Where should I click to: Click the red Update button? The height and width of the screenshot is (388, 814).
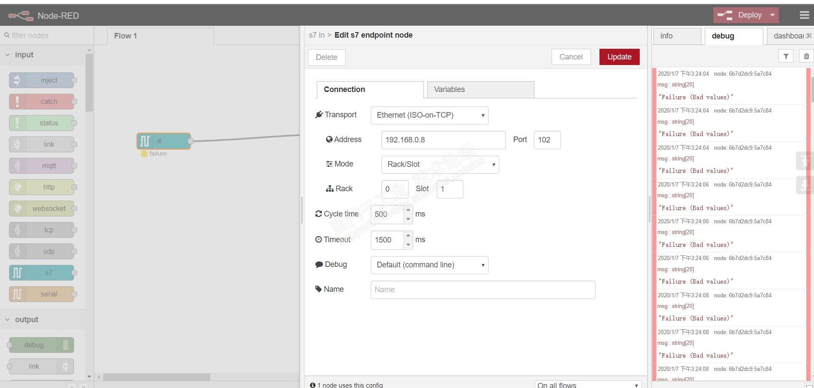tap(619, 57)
